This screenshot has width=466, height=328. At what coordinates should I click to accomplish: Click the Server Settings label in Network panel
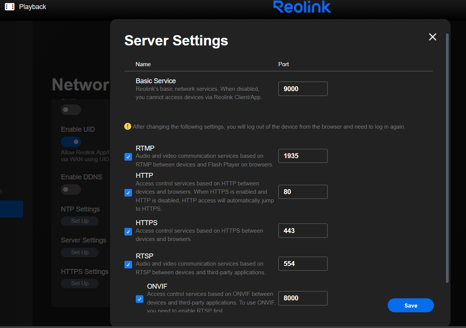pos(84,240)
